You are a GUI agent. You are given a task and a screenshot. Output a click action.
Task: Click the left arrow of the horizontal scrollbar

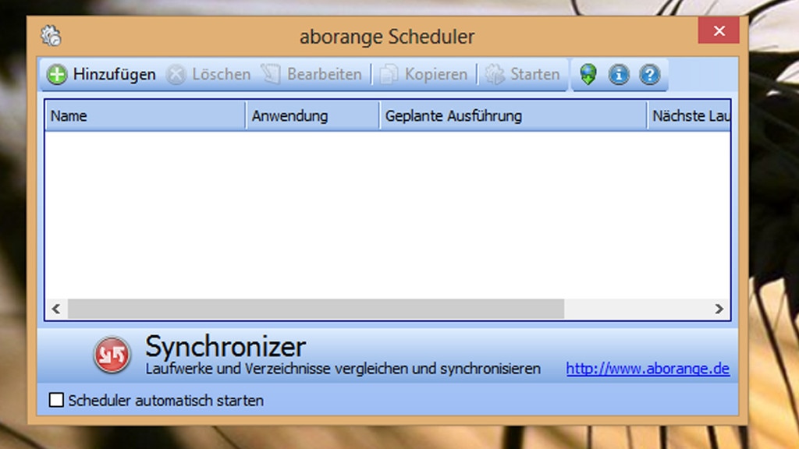click(x=55, y=309)
